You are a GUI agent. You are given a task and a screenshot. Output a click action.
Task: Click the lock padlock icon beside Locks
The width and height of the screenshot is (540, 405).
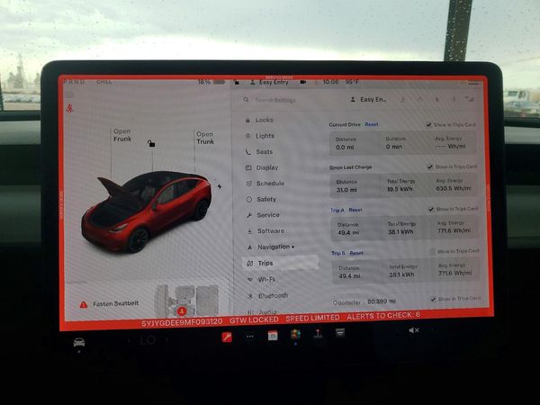pyautogui.click(x=247, y=121)
